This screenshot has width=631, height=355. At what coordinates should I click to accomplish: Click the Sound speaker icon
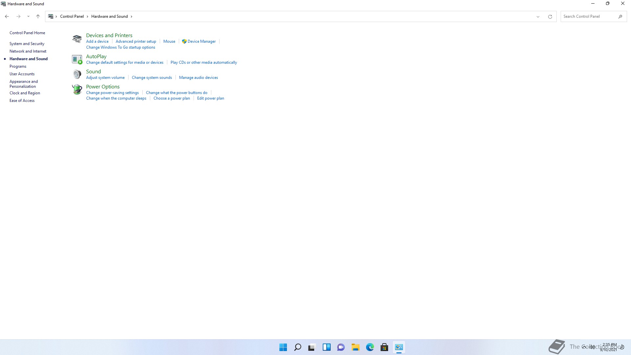tap(77, 74)
